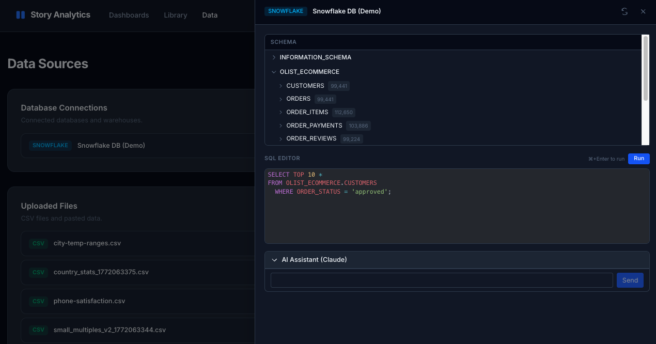
Task: Expand the ORDER_PAYMENTS table chevron
Action: 281,126
